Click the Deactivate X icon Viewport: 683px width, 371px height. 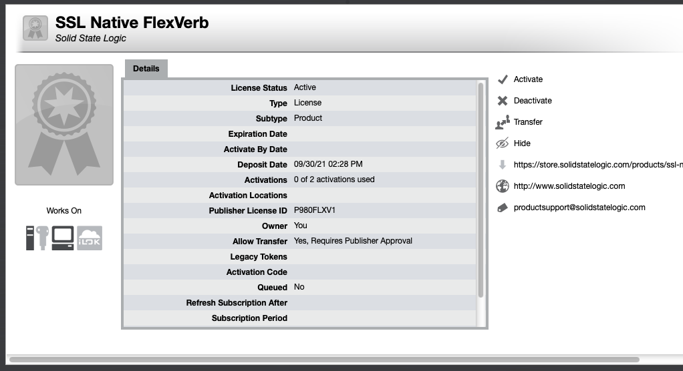pyautogui.click(x=503, y=101)
